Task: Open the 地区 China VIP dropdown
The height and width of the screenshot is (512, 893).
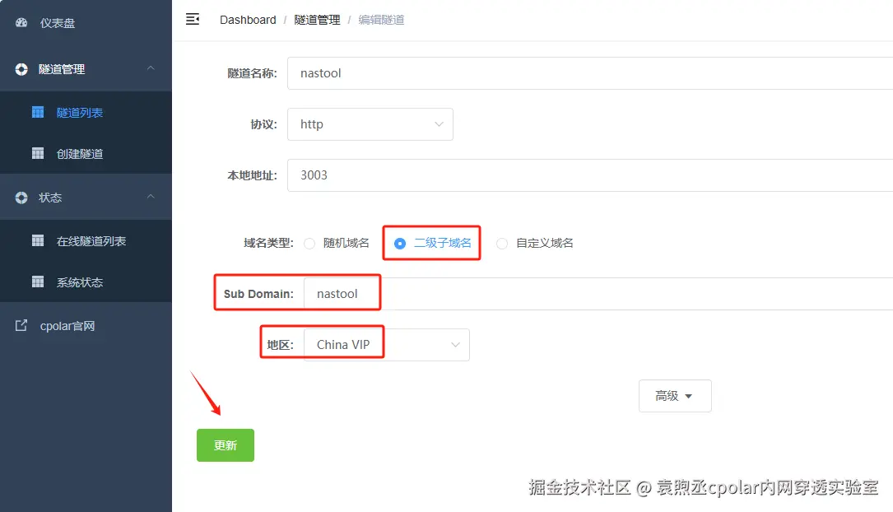Action: pos(387,345)
